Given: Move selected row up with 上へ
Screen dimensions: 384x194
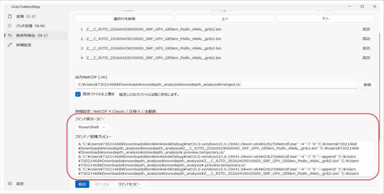Looking at the screenshot, I should (x=225, y=19).
